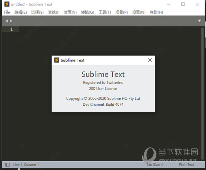The width and height of the screenshot is (206, 170).
Task: Open the 帮助(H) menu
Action: (156, 12)
